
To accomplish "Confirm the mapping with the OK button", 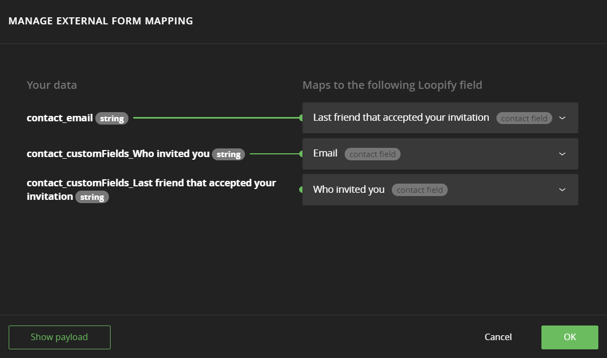I will 570,337.
